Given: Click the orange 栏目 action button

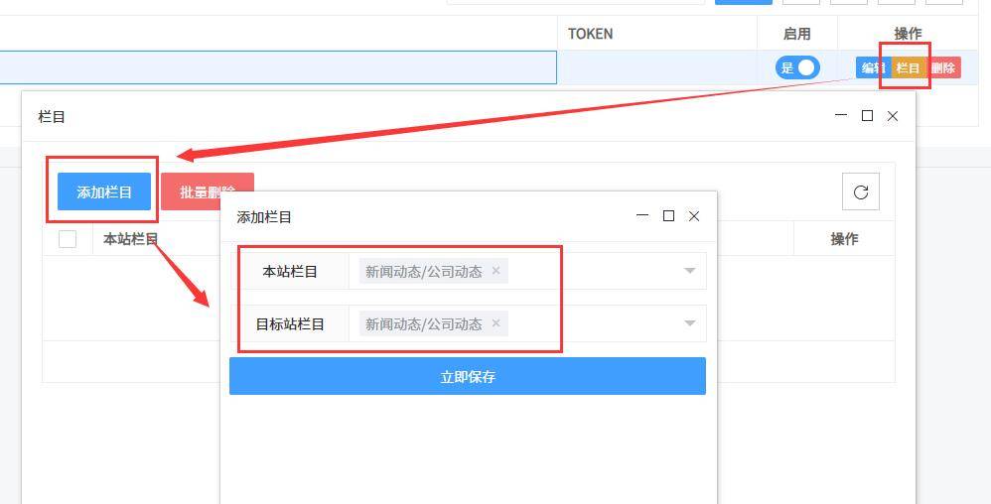Looking at the screenshot, I should point(909,67).
